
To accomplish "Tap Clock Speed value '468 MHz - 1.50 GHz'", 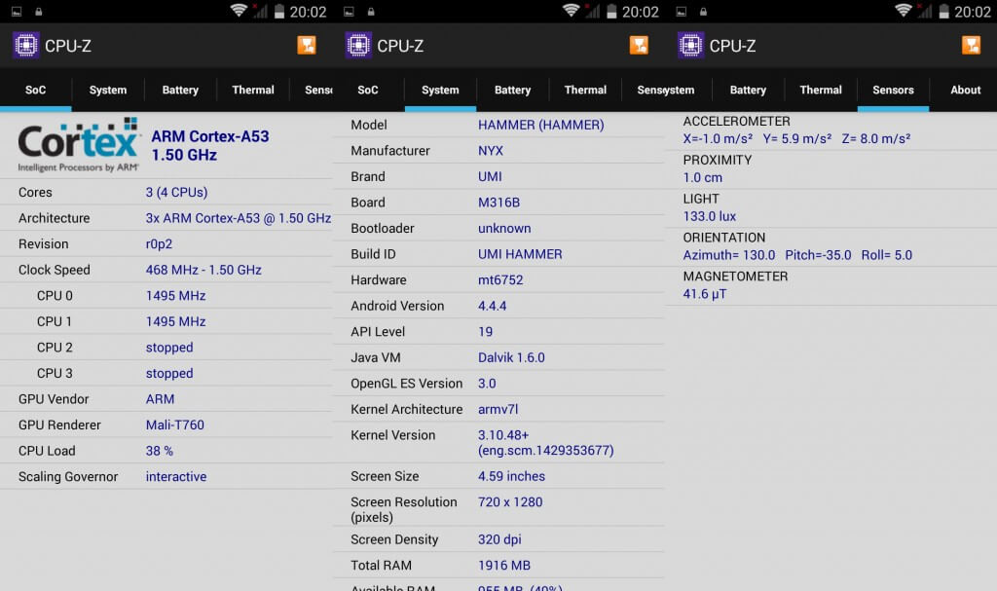I will (x=203, y=270).
